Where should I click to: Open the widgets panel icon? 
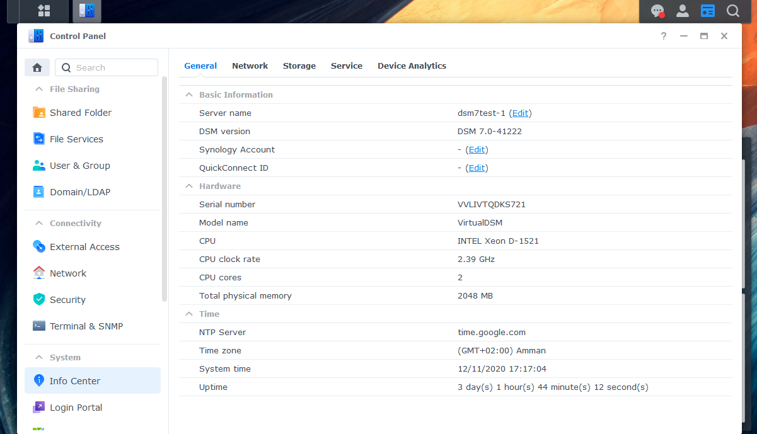pyautogui.click(x=708, y=11)
